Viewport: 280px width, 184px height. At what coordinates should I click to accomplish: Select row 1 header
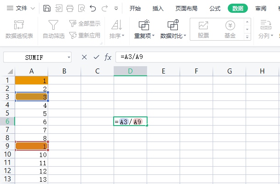7,80
